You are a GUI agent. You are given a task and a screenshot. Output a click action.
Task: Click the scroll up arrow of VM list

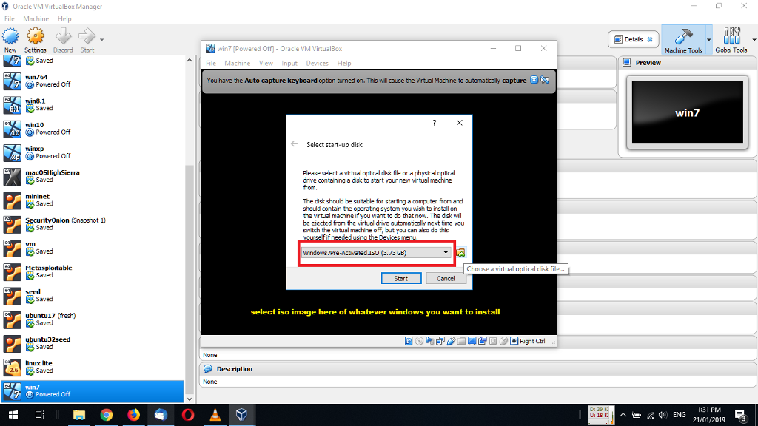pos(189,61)
